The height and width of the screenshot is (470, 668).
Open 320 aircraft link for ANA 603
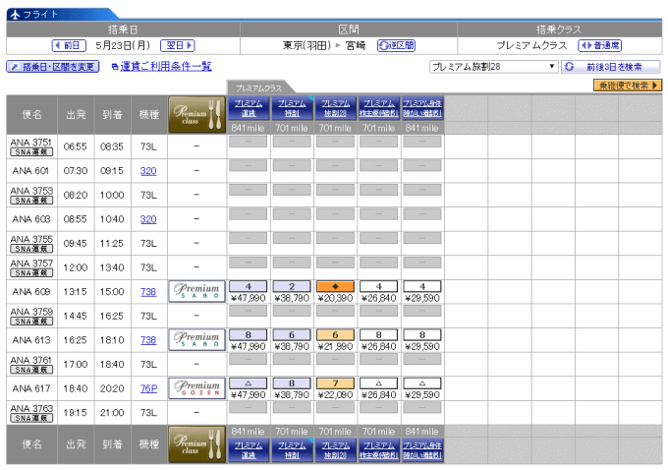(x=148, y=219)
